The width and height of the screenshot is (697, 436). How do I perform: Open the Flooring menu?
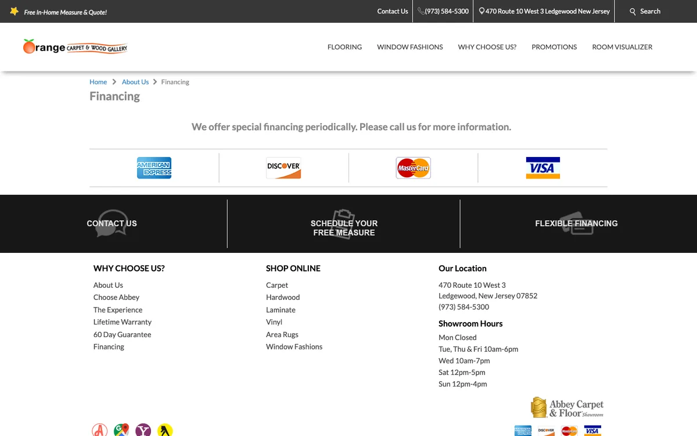click(x=344, y=47)
